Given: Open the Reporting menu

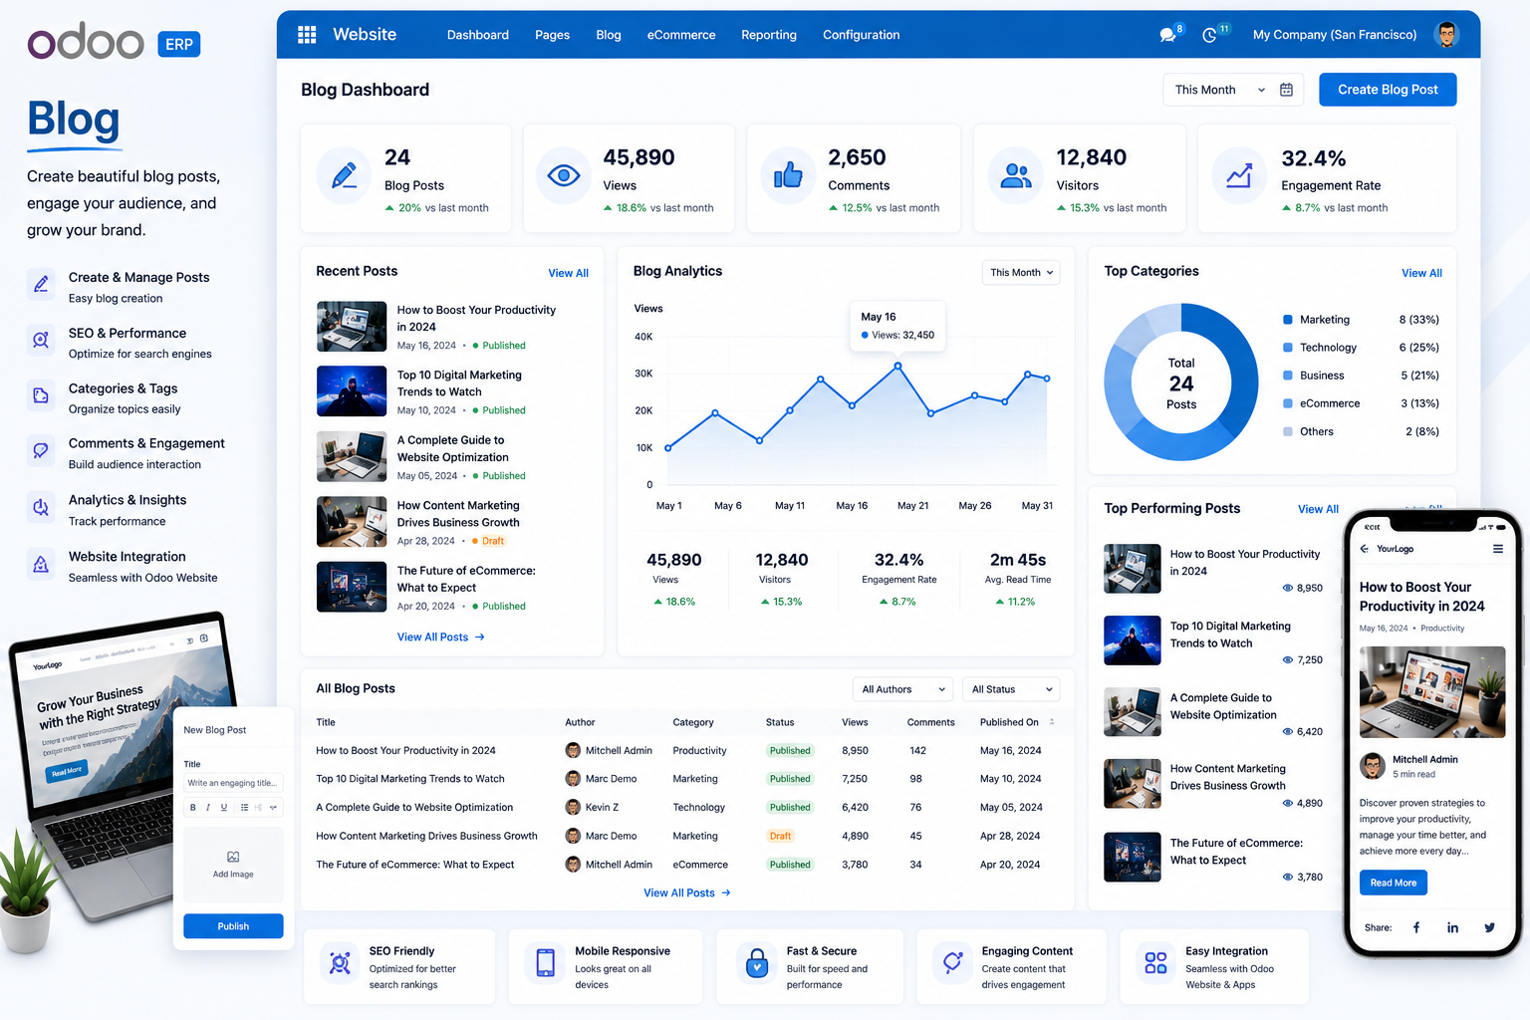Looking at the screenshot, I should (769, 35).
